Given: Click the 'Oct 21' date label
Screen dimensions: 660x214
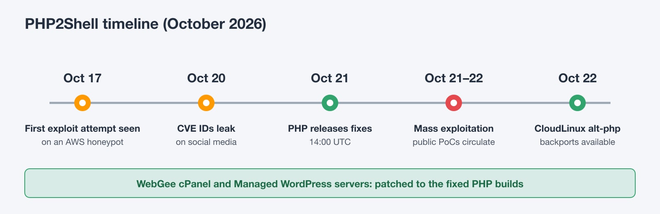Looking at the screenshot, I should click(330, 78).
